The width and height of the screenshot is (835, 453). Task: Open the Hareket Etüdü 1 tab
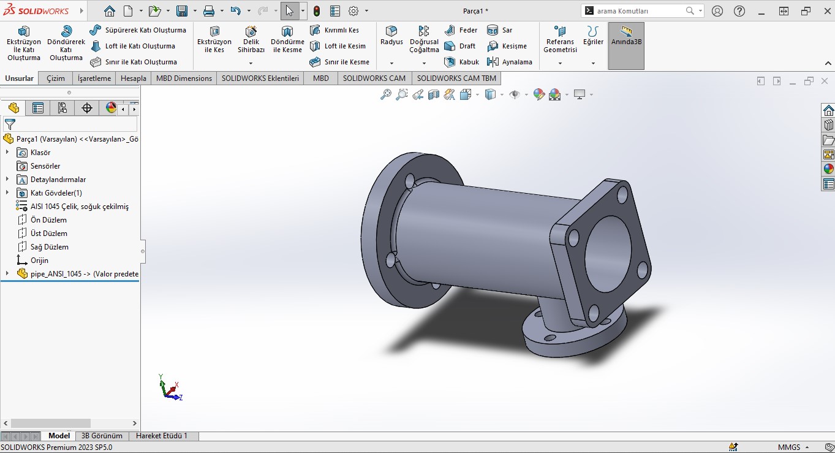coord(162,436)
